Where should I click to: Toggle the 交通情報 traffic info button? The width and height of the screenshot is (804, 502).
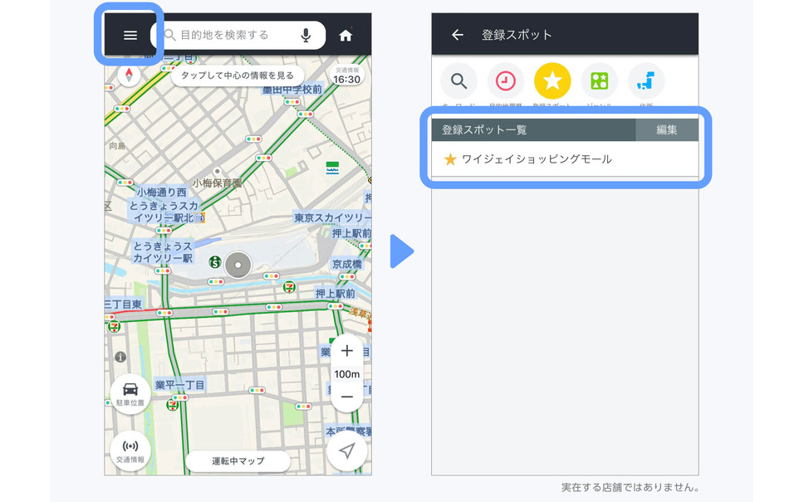130,451
